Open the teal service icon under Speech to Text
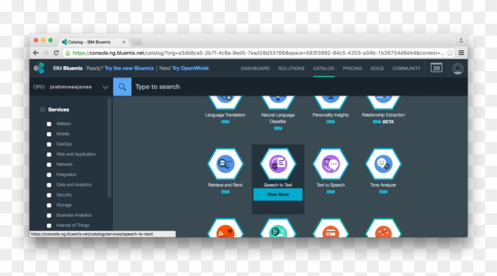Image resolution: width=497 pixels, height=276 pixels. pyautogui.click(x=277, y=229)
